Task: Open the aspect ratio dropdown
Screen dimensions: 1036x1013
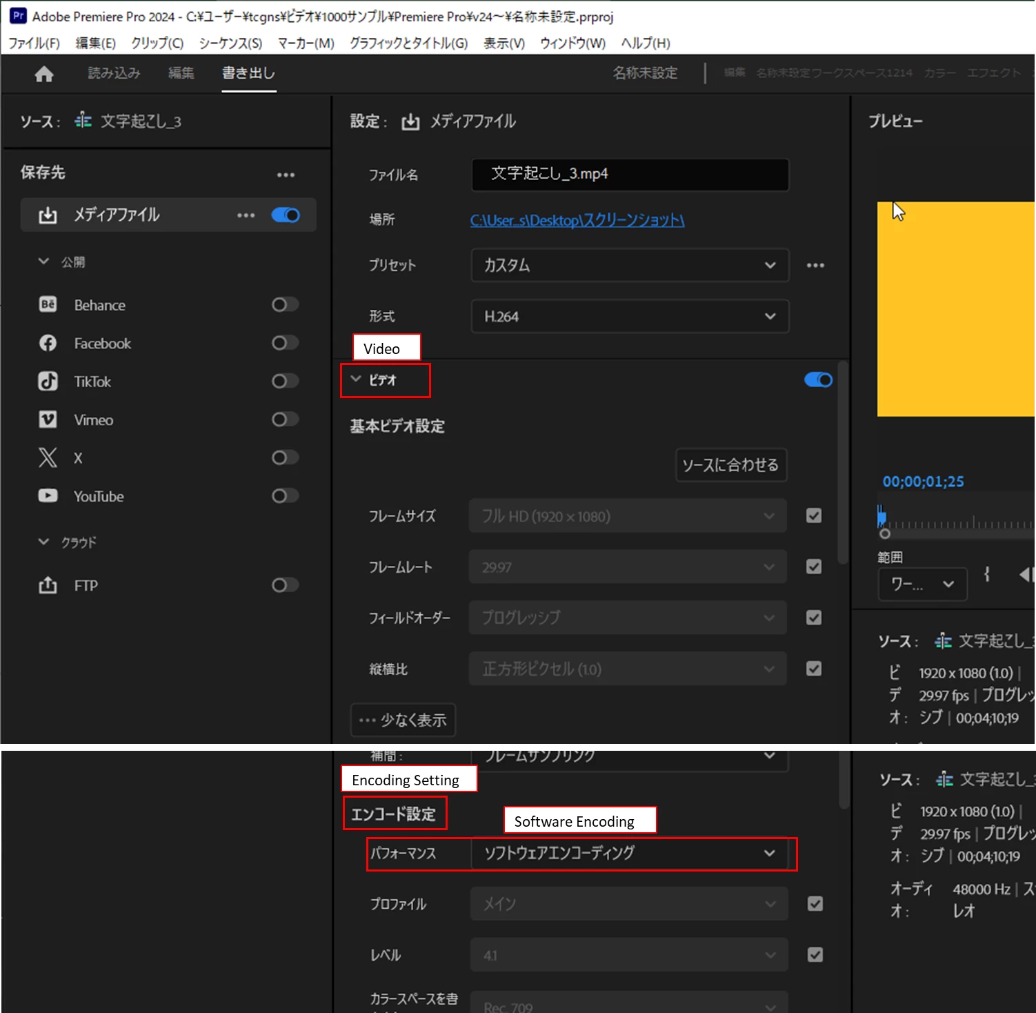Action: pos(628,669)
